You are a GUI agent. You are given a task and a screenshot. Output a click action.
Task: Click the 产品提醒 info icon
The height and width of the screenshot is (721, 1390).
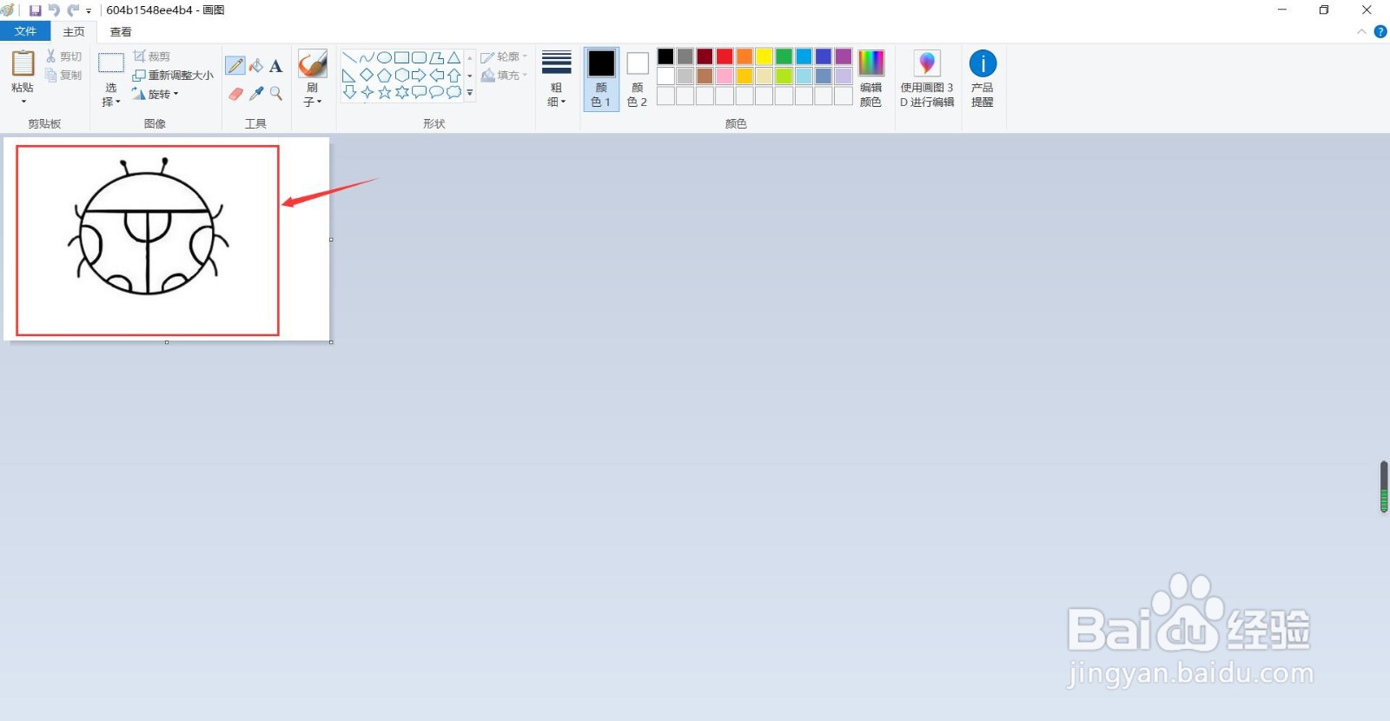coord(983,63)
